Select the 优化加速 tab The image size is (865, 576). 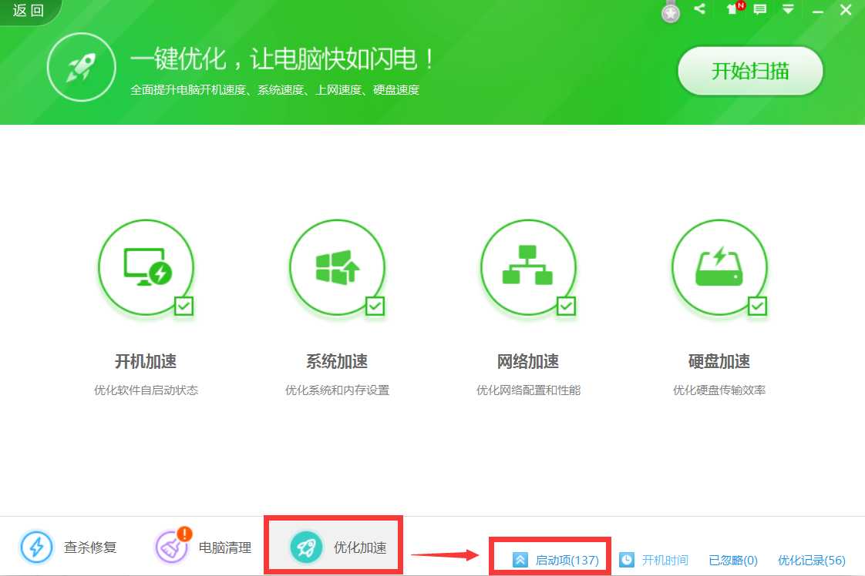(334, 545)
